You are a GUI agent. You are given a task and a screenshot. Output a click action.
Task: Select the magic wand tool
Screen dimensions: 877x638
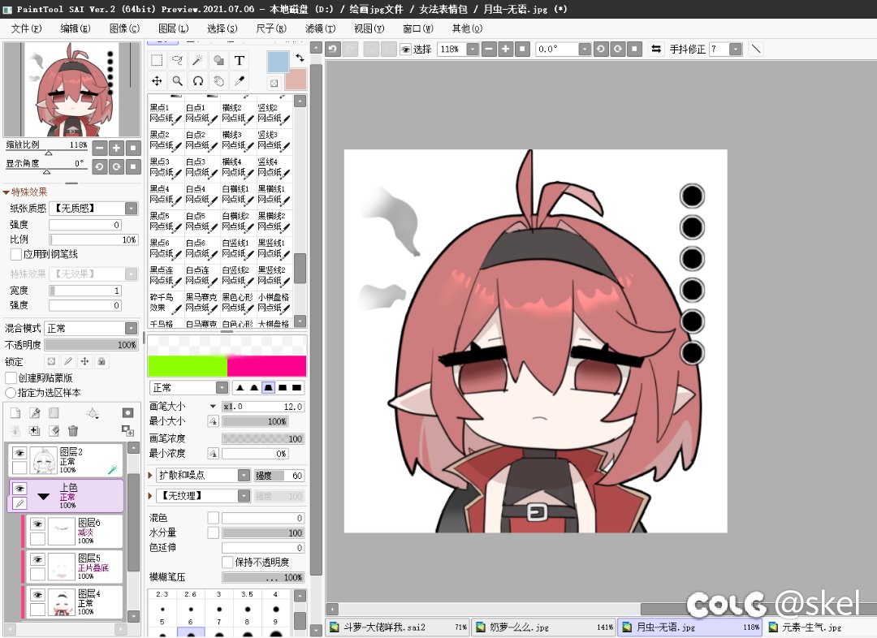pyautogui.click(x=198, y=60)
